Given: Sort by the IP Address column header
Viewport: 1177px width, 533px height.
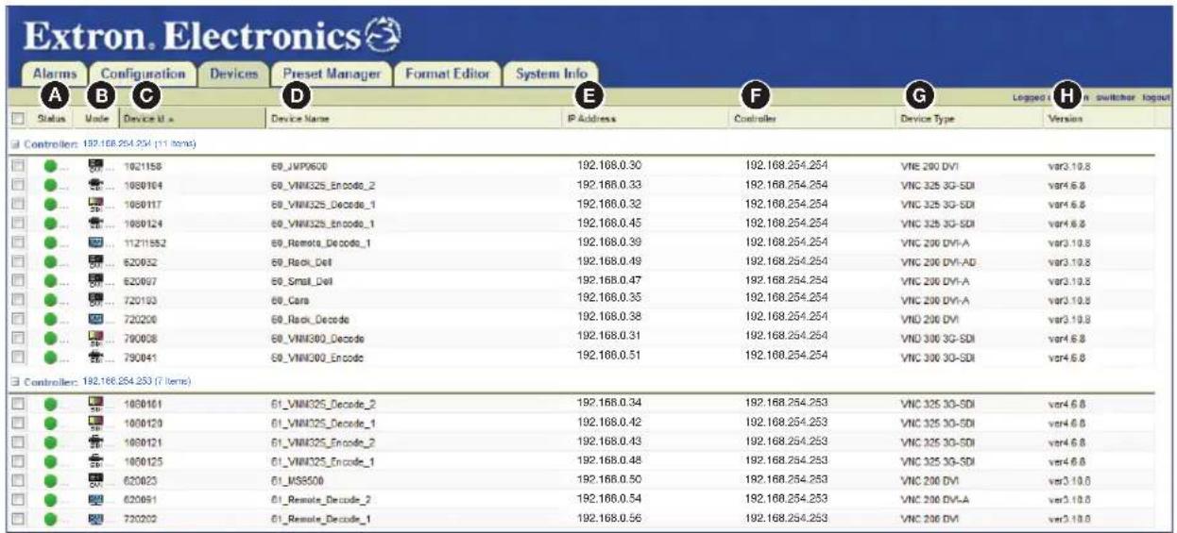Looking at the screenshot, I should [590, 120].
